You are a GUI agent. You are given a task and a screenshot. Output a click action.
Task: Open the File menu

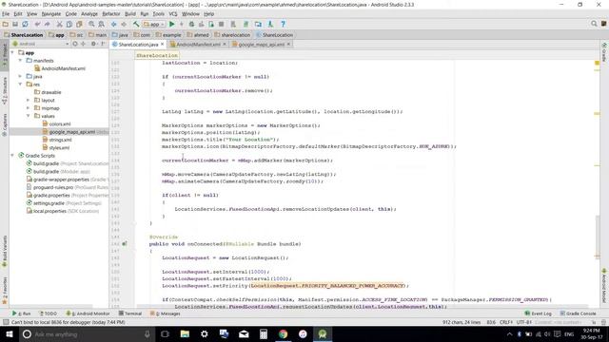6,13
